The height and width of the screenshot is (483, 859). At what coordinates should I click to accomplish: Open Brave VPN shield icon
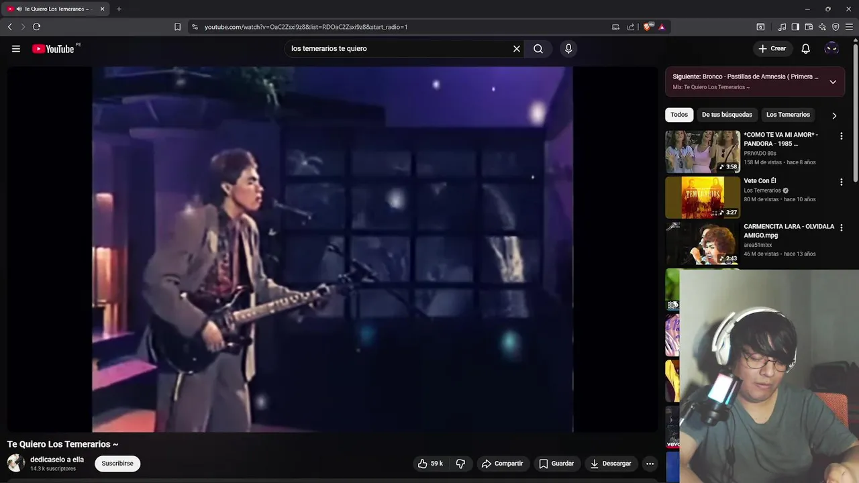pyautogui.click(x=836, y=27)
